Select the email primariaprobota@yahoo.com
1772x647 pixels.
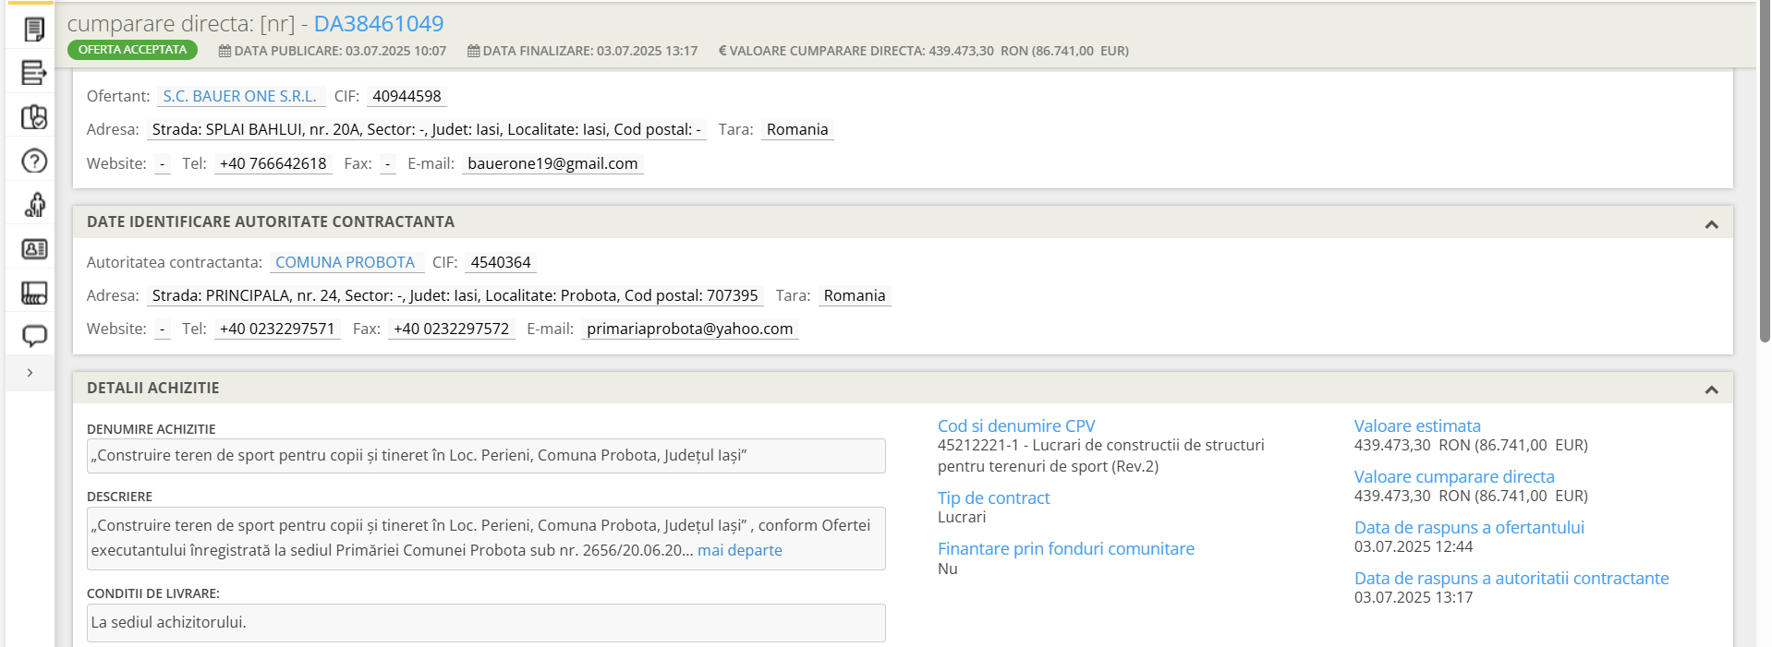click(x=690, y=329)
